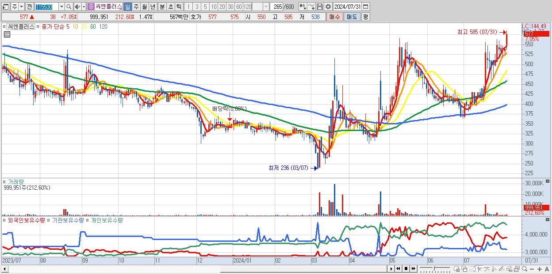Select the 월 monthly chart period
This screenshot has height=274, width=552.
pos(144,7)
